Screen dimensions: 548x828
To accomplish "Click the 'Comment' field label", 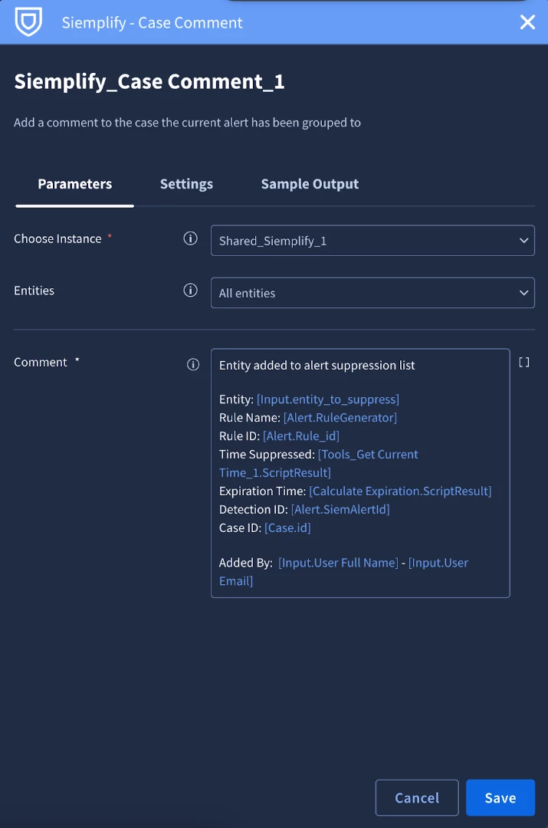I will (x=41, y=362).
